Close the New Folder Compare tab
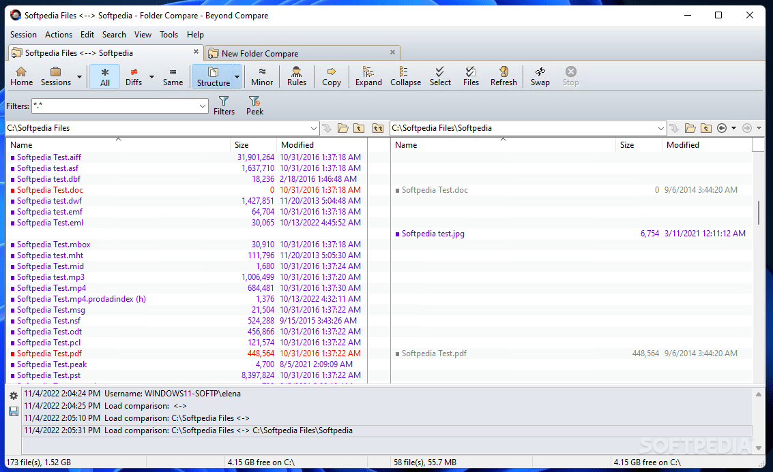 pos(392,52)
